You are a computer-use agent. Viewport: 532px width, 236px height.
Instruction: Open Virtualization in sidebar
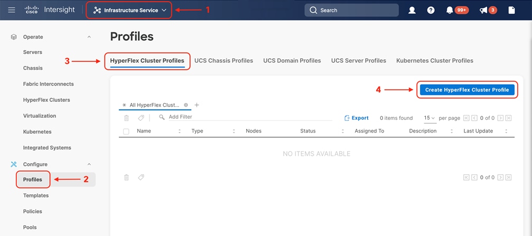click(39, 116)
